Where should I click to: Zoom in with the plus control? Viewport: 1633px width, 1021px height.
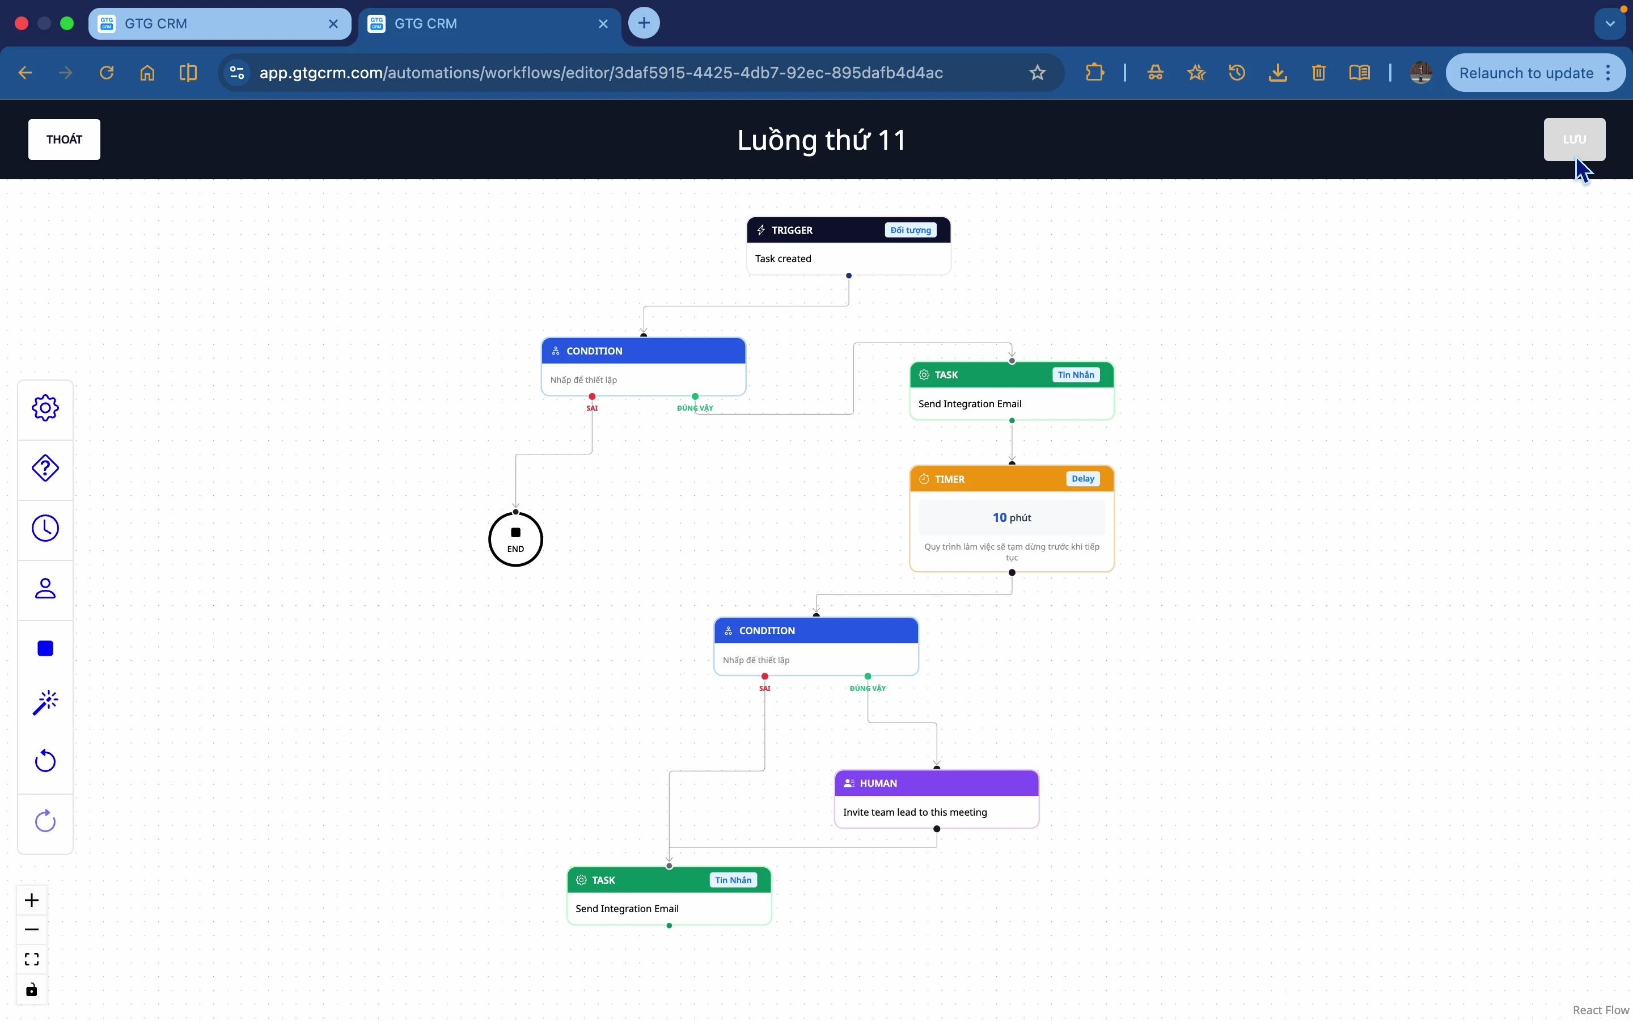[32, 900]
